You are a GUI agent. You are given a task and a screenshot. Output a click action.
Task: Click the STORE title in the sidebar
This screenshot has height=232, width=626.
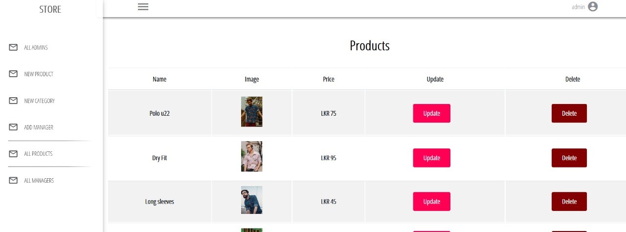[50, 9]
